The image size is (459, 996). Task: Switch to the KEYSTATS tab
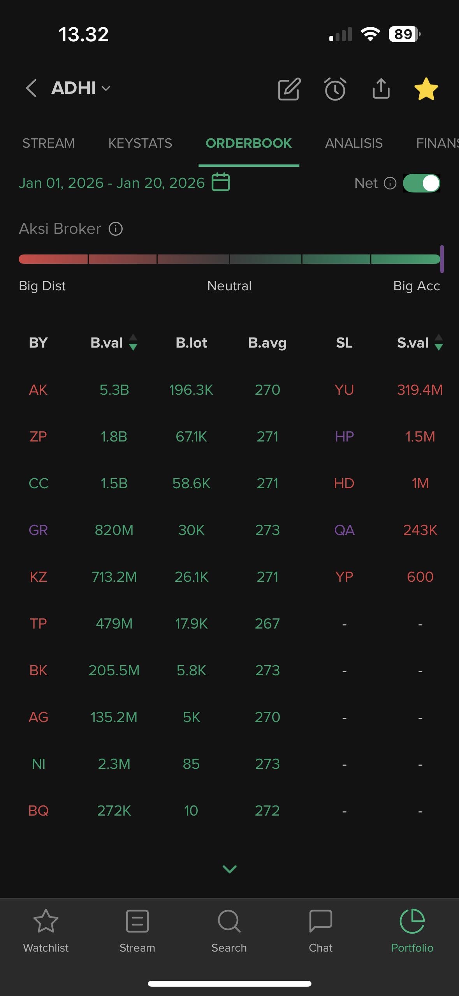coord(140,143)
